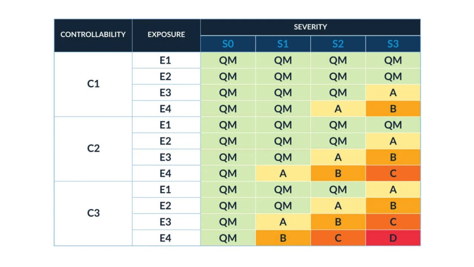Select the orange B cell in C1 rows
The height and width of the screenshot is (267, 474).
(393, 109)
